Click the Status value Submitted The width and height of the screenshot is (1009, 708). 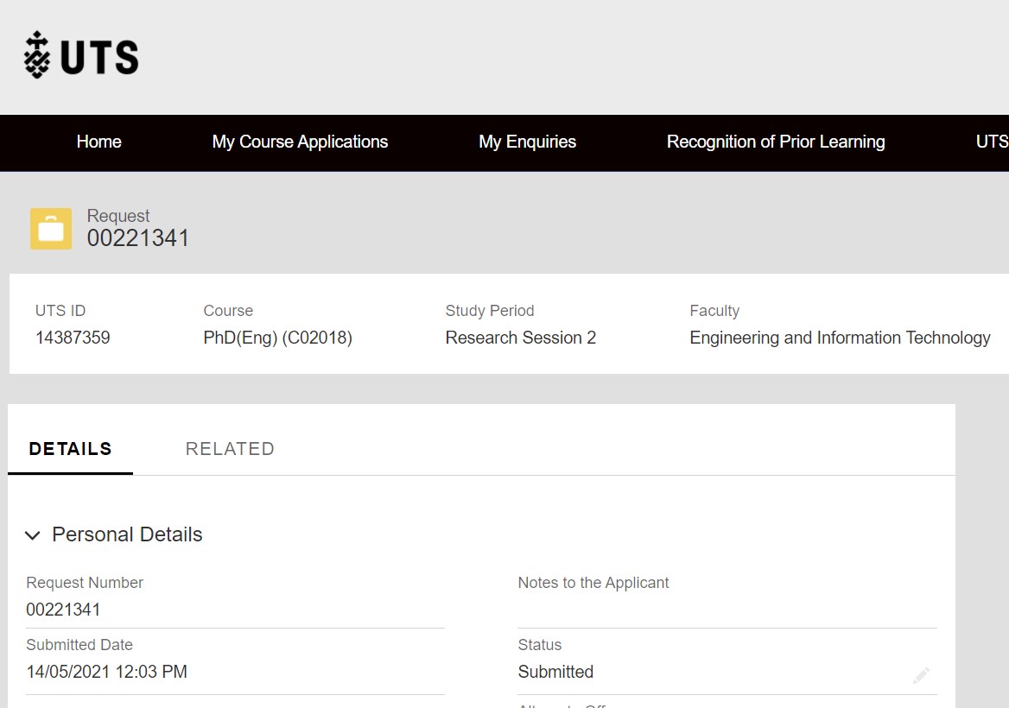click(x=555, y=672)
